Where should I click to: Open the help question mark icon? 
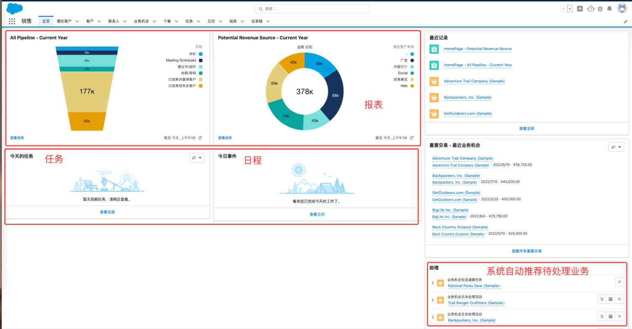(591, 9)
